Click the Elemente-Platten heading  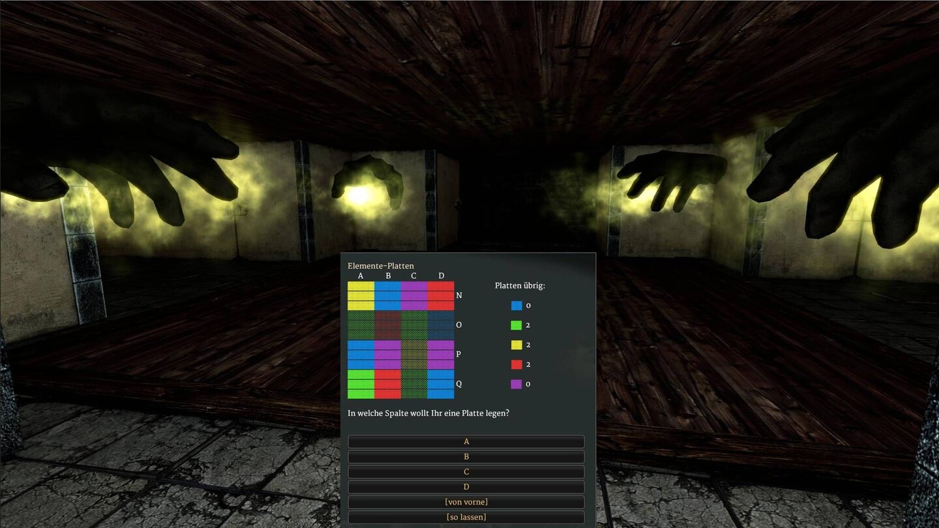[381, 266]
